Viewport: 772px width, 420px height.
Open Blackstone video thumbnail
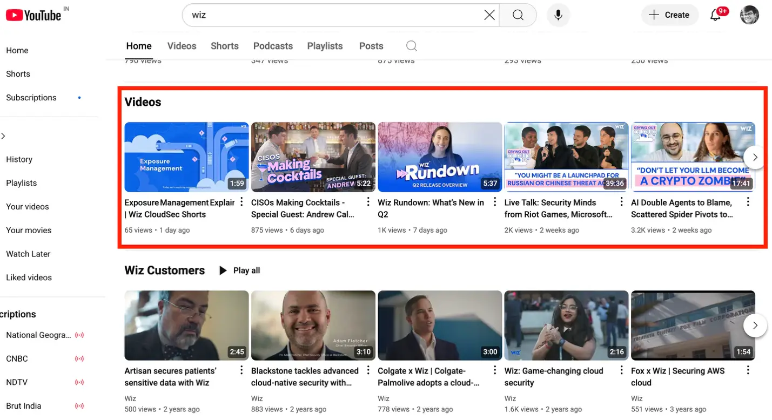point(313,326)
